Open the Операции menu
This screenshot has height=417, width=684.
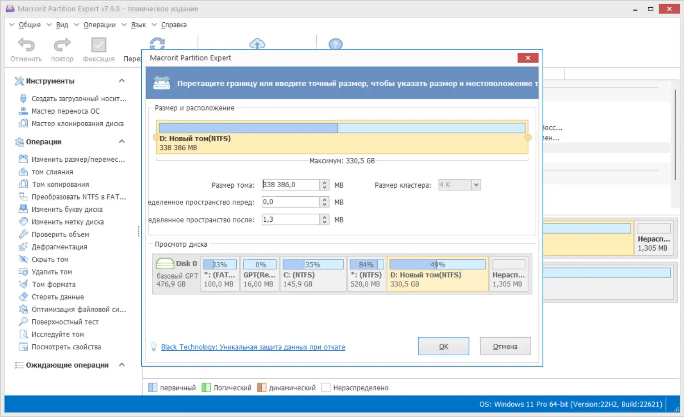click(100, 25)
